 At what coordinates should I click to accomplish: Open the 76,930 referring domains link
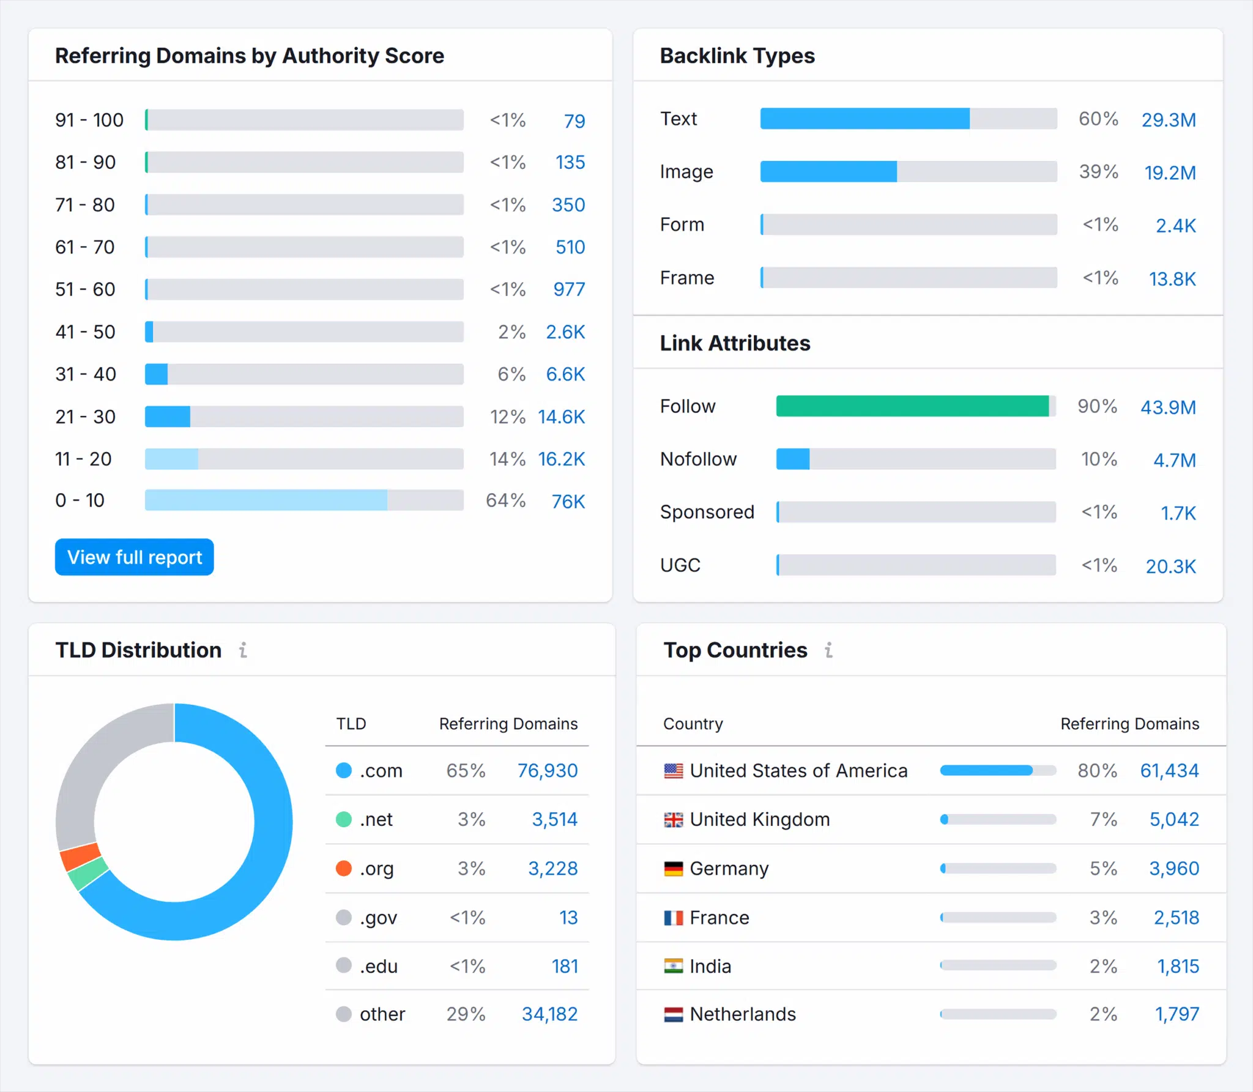(x=548, y=770)
